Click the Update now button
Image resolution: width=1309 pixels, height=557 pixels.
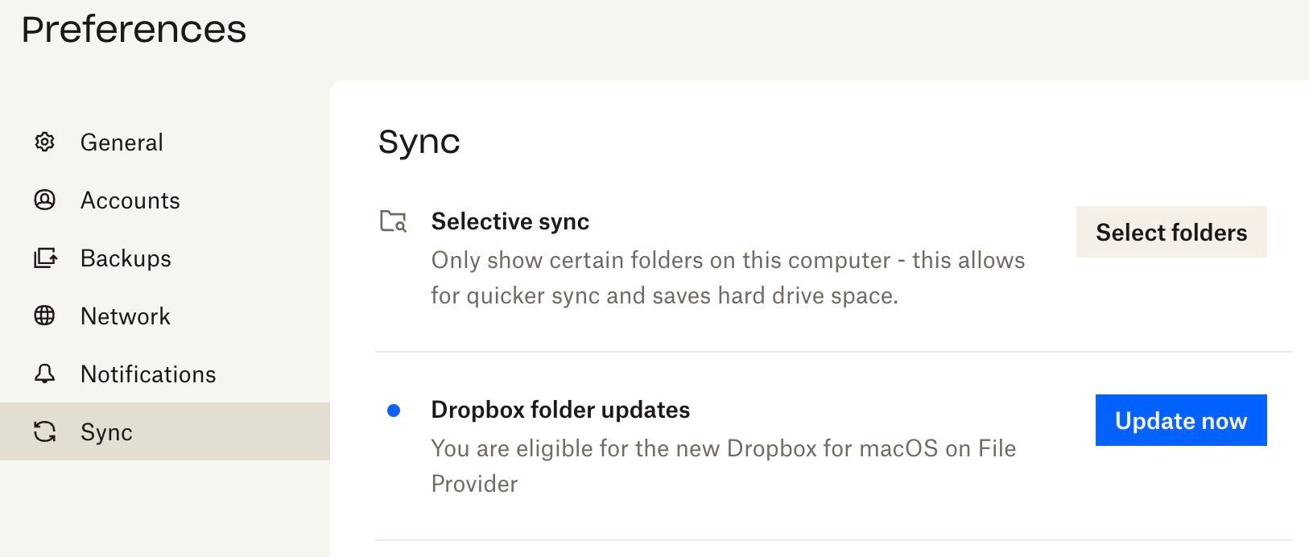click(x=1180, y=420)
